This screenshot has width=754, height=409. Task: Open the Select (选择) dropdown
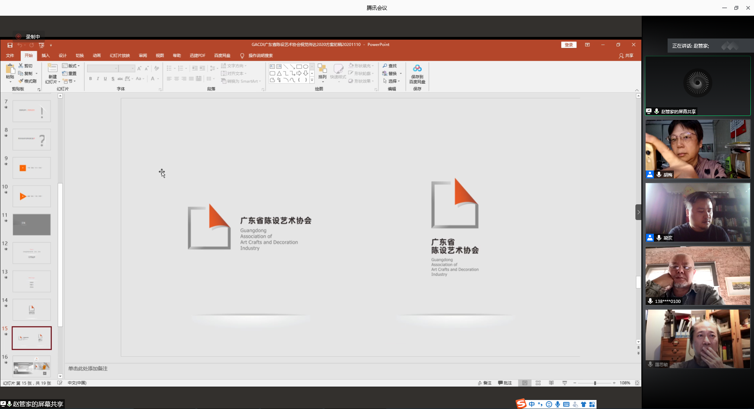[392, 81]
